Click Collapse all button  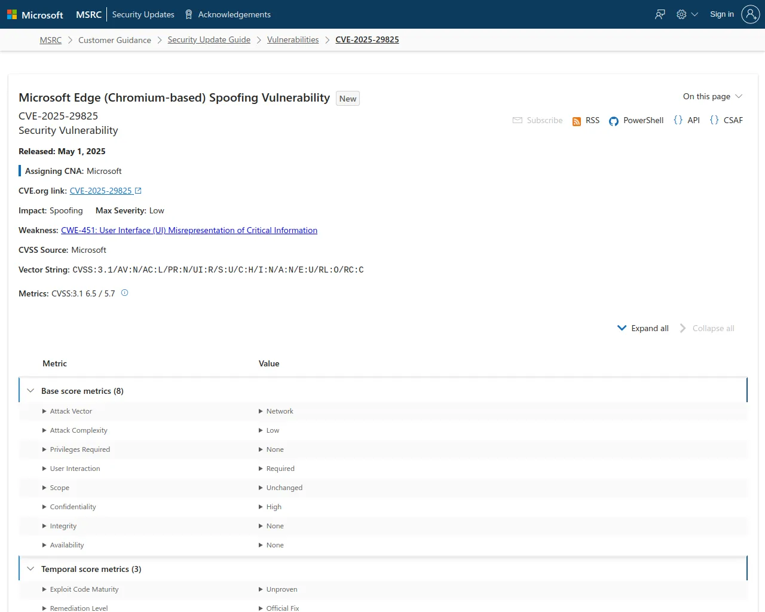pos(707,328)
